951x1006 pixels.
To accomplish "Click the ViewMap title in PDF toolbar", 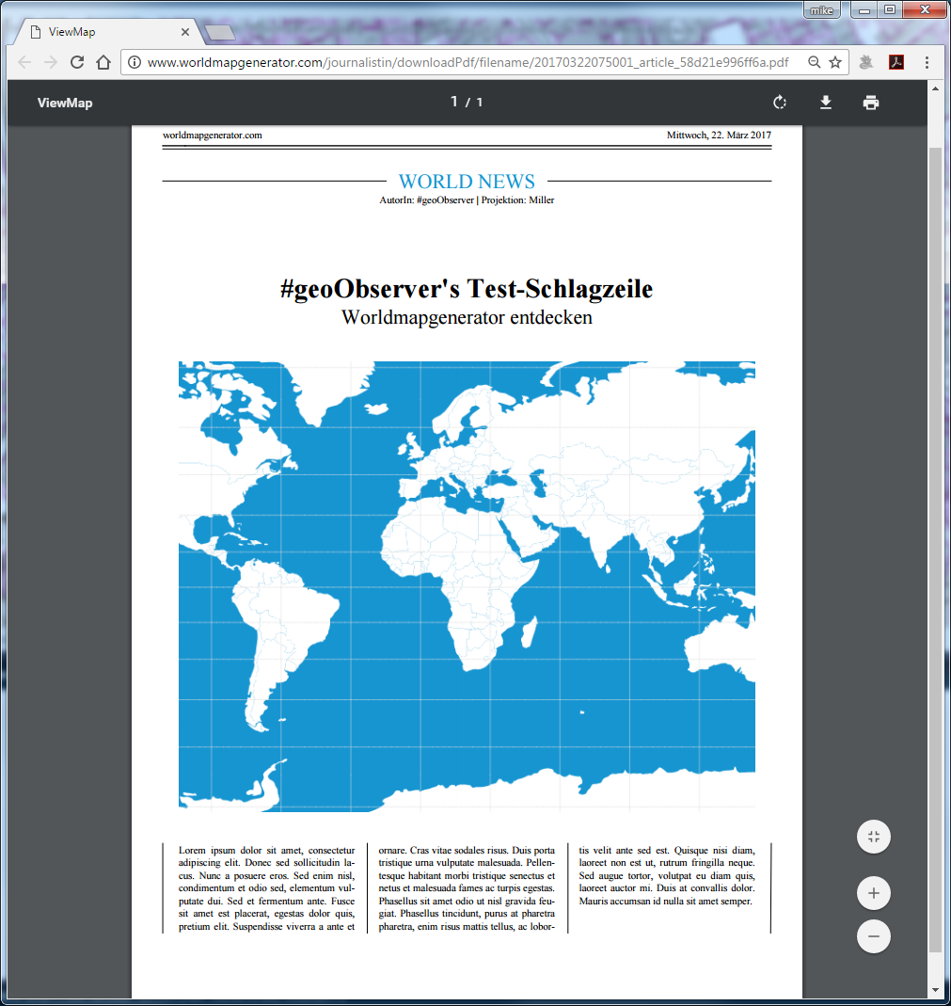I will click(x=65, y=103).
